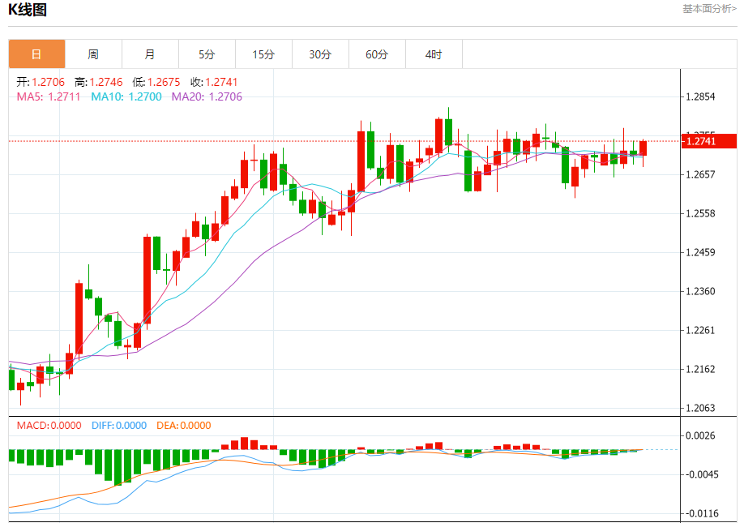Open the 月 monthly chart tab
This screenshot has width=744, height=523.
[x=150, y=54]
